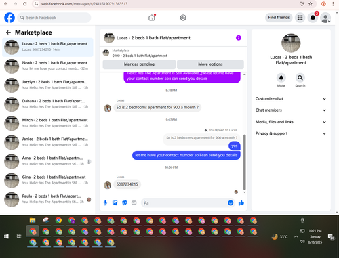Open the Windows Start button

[x=6, y=236]
